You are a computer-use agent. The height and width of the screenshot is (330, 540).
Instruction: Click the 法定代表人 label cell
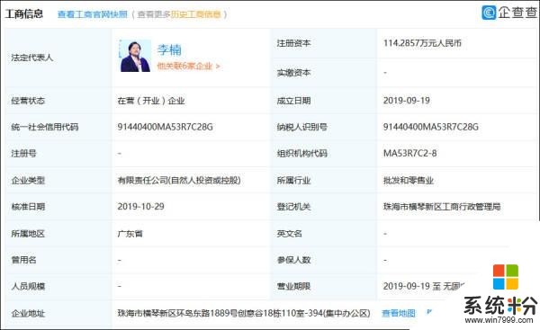click(58, 58)
